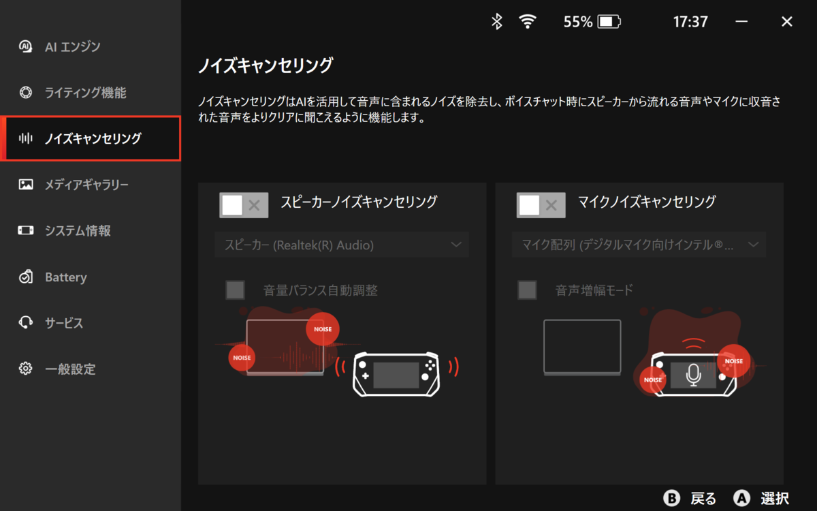
Task: Click the サービス headset icon
Action: 26,323
